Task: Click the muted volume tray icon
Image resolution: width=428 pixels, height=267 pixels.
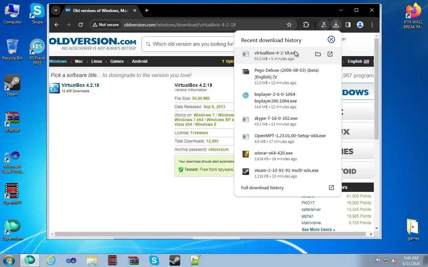Action: (394, 261)
